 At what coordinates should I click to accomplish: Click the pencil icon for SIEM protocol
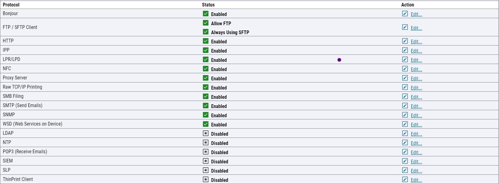(405, 161)
